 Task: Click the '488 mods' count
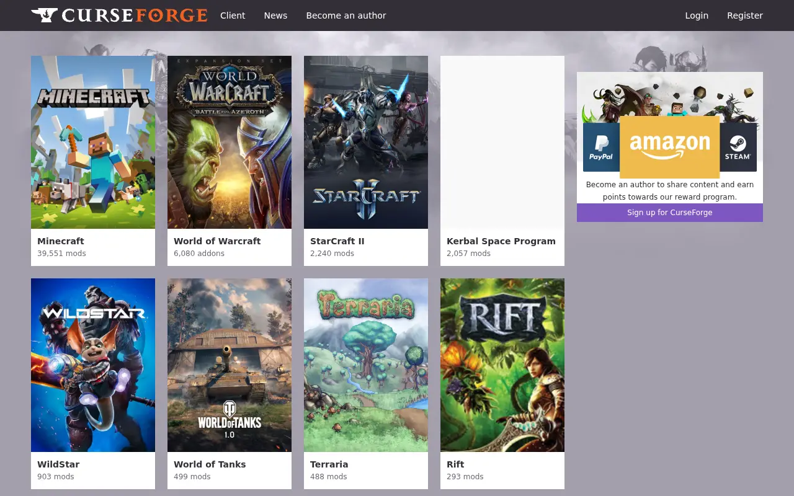click(329, 477)
